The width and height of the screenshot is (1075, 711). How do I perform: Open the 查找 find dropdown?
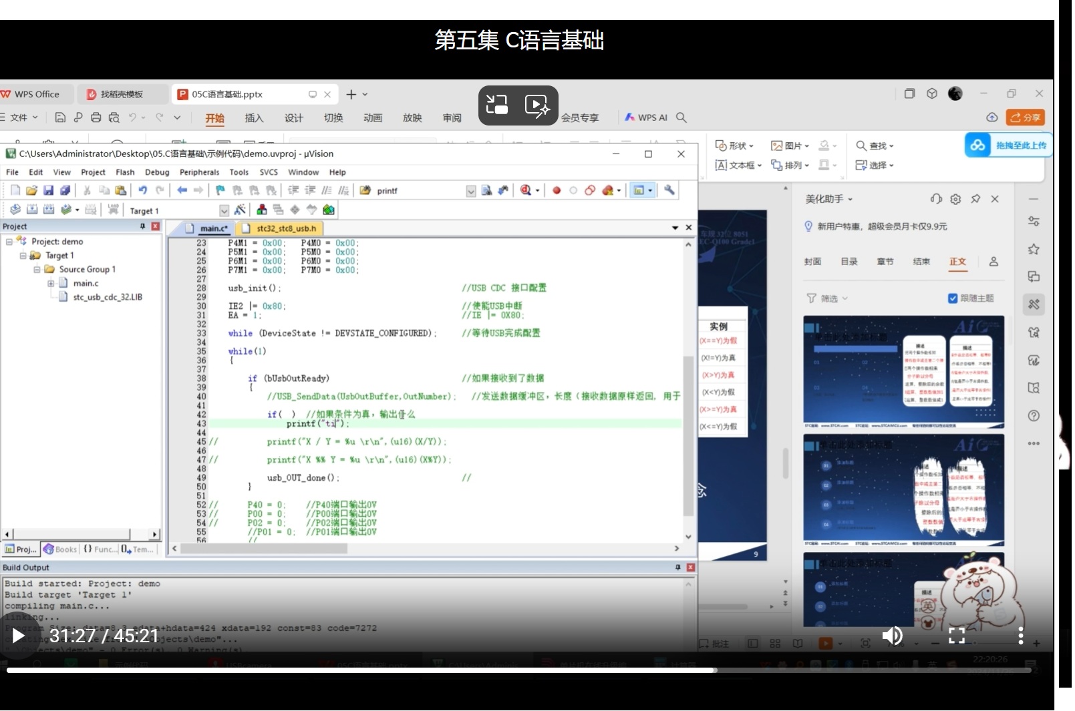875,146
